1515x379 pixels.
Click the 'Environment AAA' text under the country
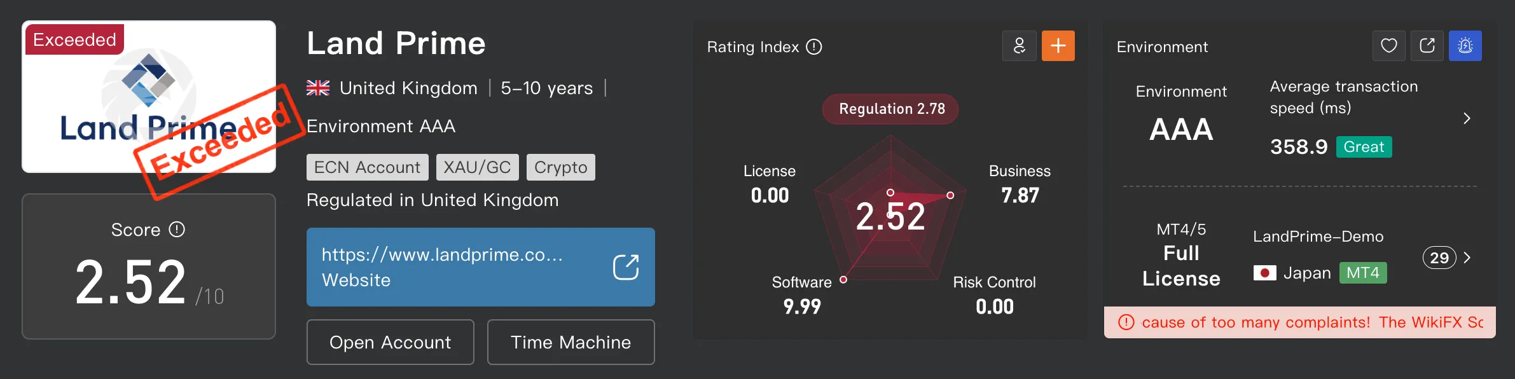[381, 126]
